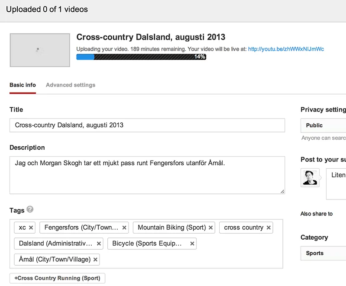Click the Åmål (City/Town/Village) tag label
Viewport: 346px width, 286px height.
(55, 259)
